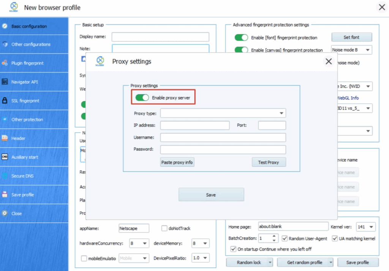Select the Save profile diskette icon

5,195
